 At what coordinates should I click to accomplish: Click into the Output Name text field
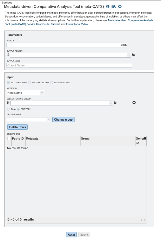click(x=69, y=66)
